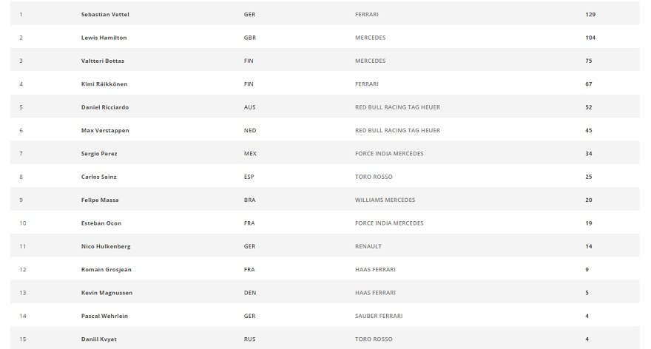Click Felipe Massa's Williams Mercedes team
The width and height of the screenshot is (651, 349).
385,200
